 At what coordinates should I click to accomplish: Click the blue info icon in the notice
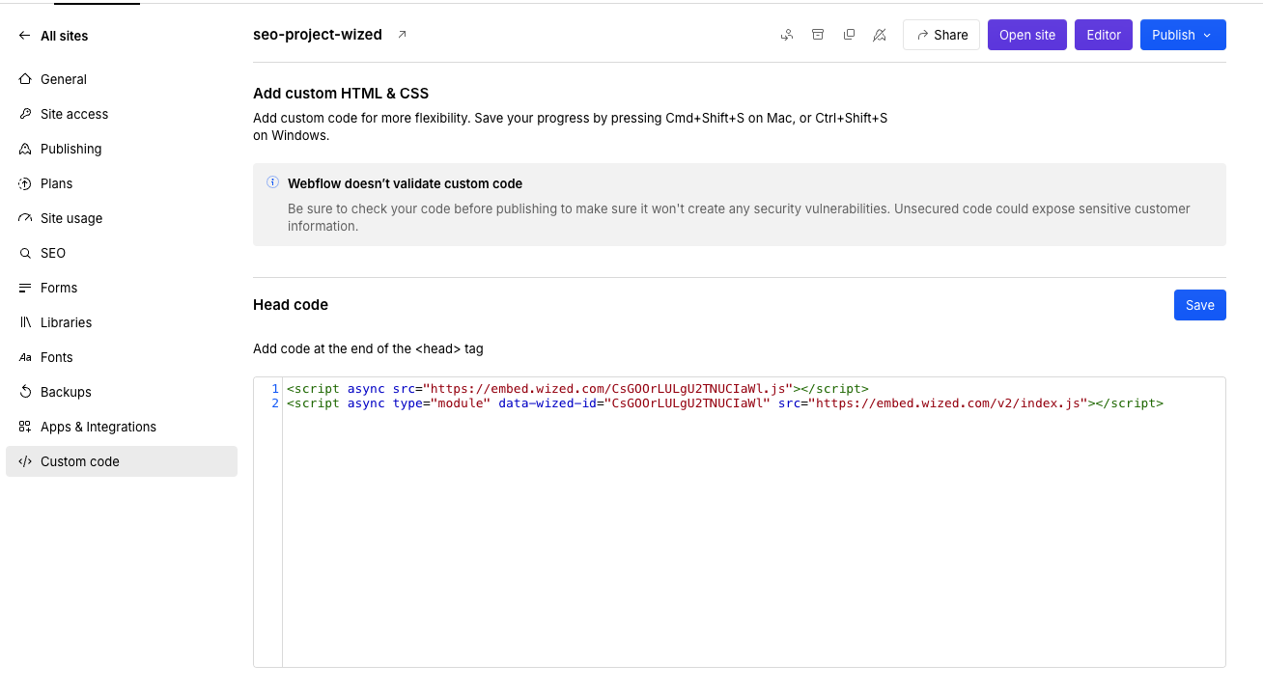pos(272,182)
